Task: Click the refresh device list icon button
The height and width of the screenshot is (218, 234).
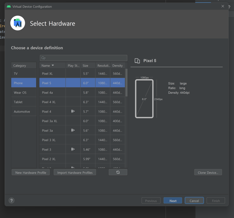Action: pyautogui.click(x=118, y=172)
